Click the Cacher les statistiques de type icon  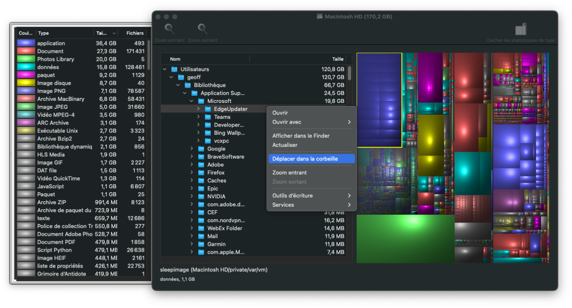[521, 29]
